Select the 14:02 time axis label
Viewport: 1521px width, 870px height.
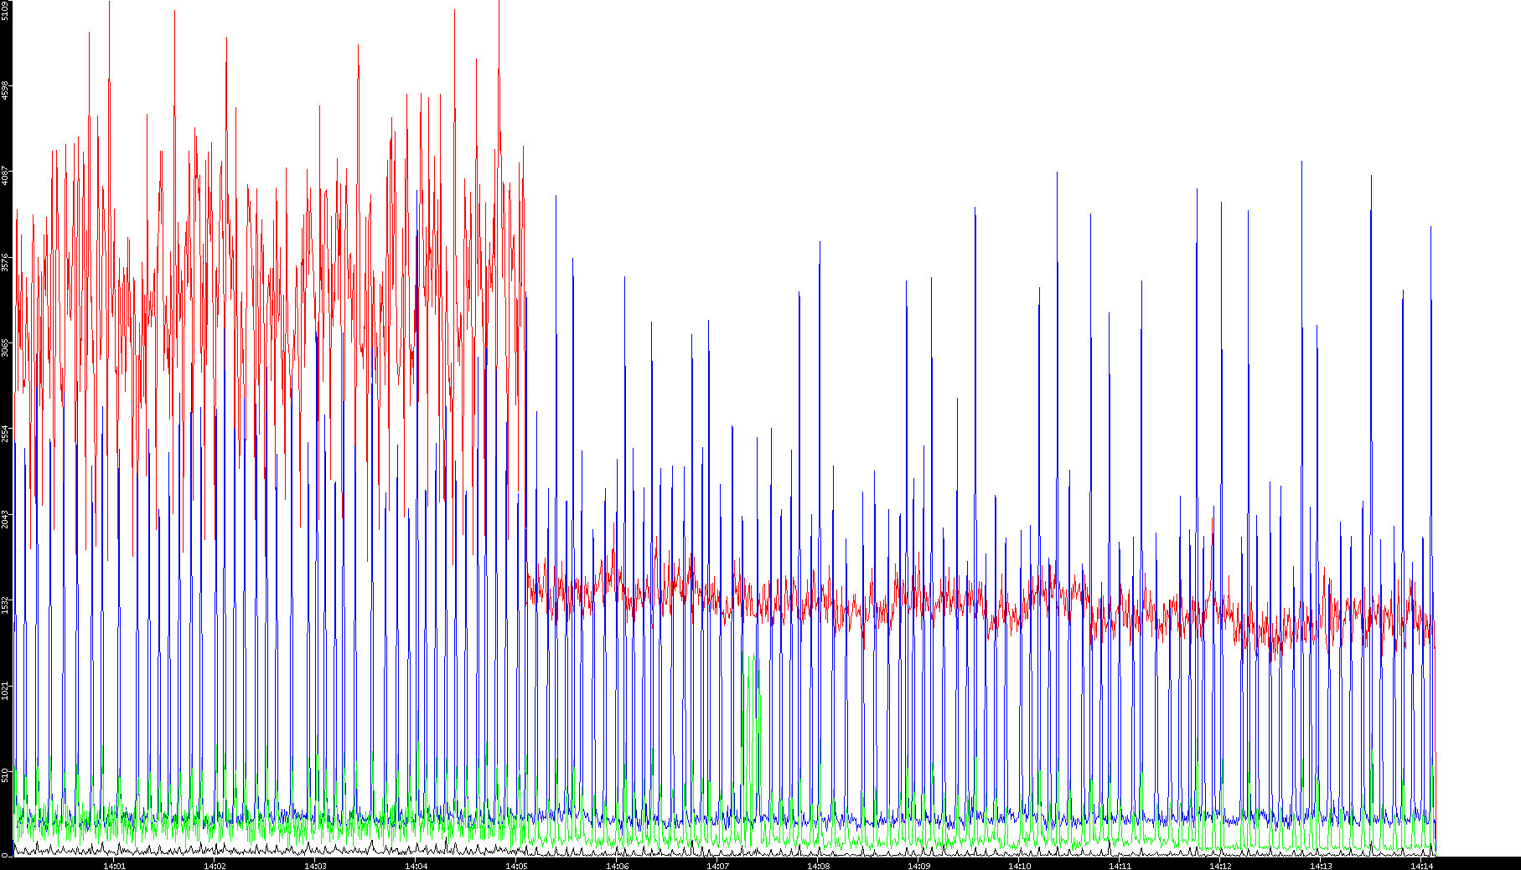point(215,866)
